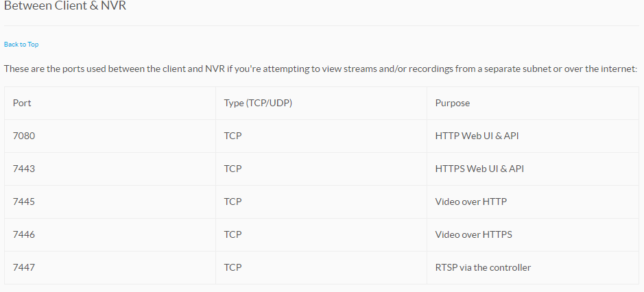The image size is (644, 292).
Task: Select the port 7447 cell
Action: (24, 267)
